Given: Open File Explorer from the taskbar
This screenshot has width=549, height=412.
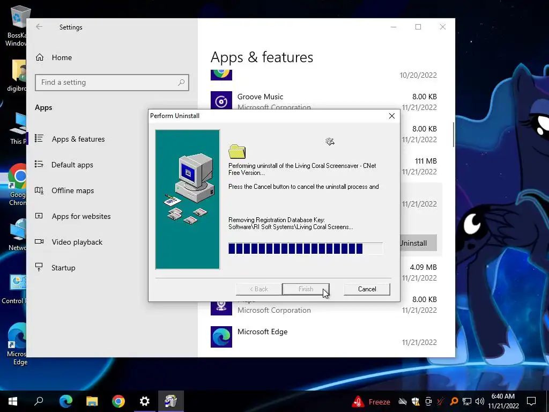Looking at the screenshot, I should pos(92,401).
